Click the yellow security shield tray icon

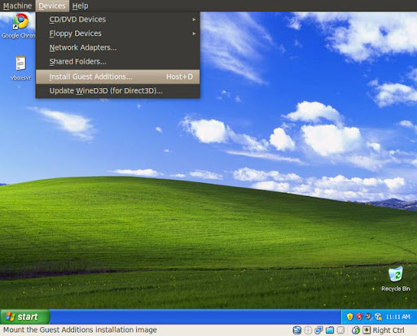(350, 316)
